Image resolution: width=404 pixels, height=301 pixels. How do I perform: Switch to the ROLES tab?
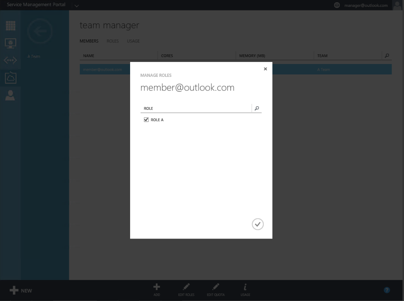(112, 41)
